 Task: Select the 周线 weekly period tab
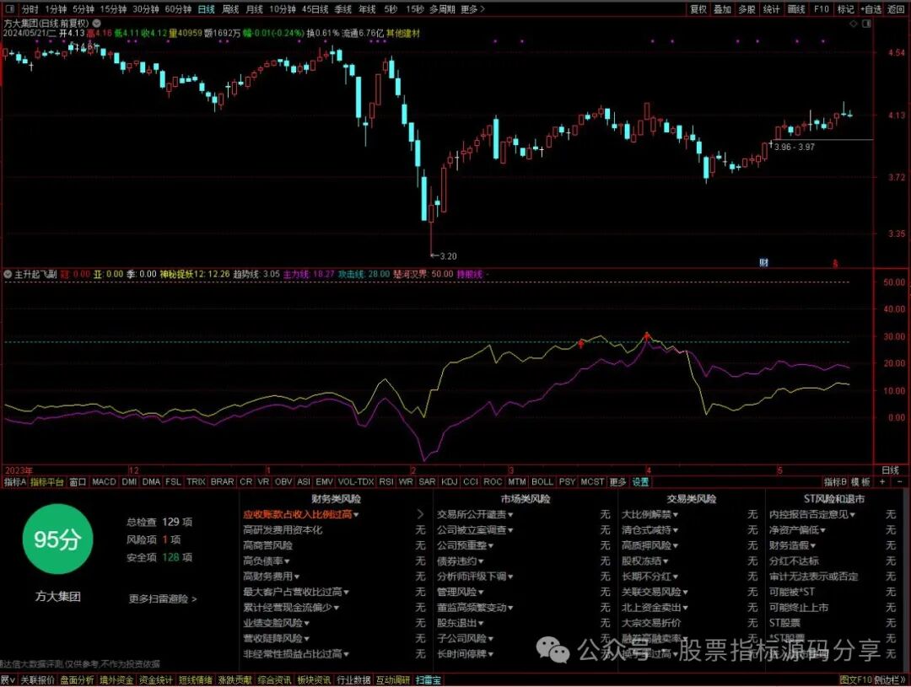click(230, 9)
